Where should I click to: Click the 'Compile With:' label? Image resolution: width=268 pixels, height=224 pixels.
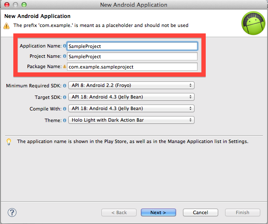click(46, 109)
